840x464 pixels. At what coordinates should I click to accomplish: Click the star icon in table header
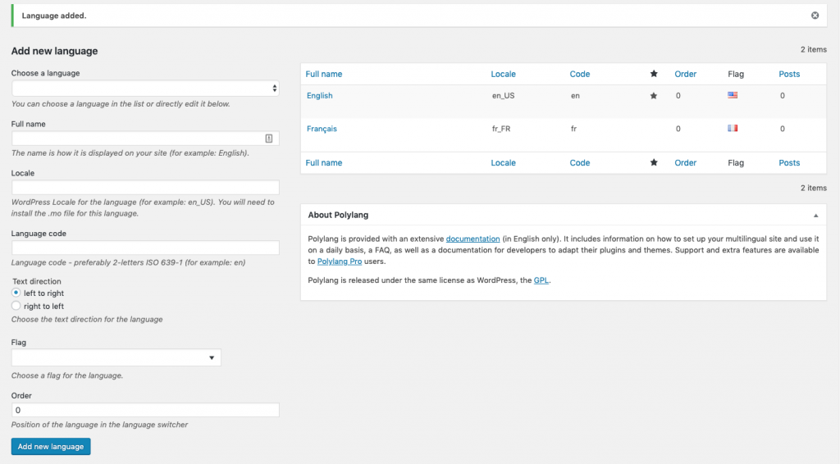click(654, 74)
